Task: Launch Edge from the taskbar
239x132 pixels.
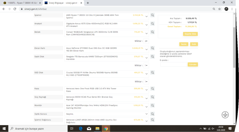Action: (x=81, y=129)
